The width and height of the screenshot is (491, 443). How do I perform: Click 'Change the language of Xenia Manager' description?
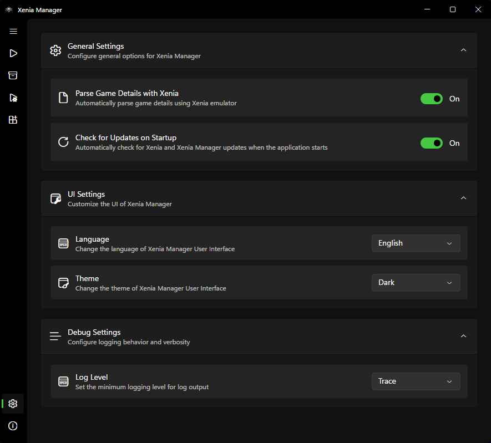click(x=155, y=249)
